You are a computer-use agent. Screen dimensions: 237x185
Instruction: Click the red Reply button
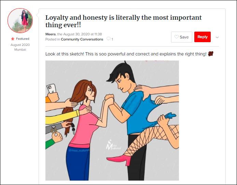(x=203, y=37)
